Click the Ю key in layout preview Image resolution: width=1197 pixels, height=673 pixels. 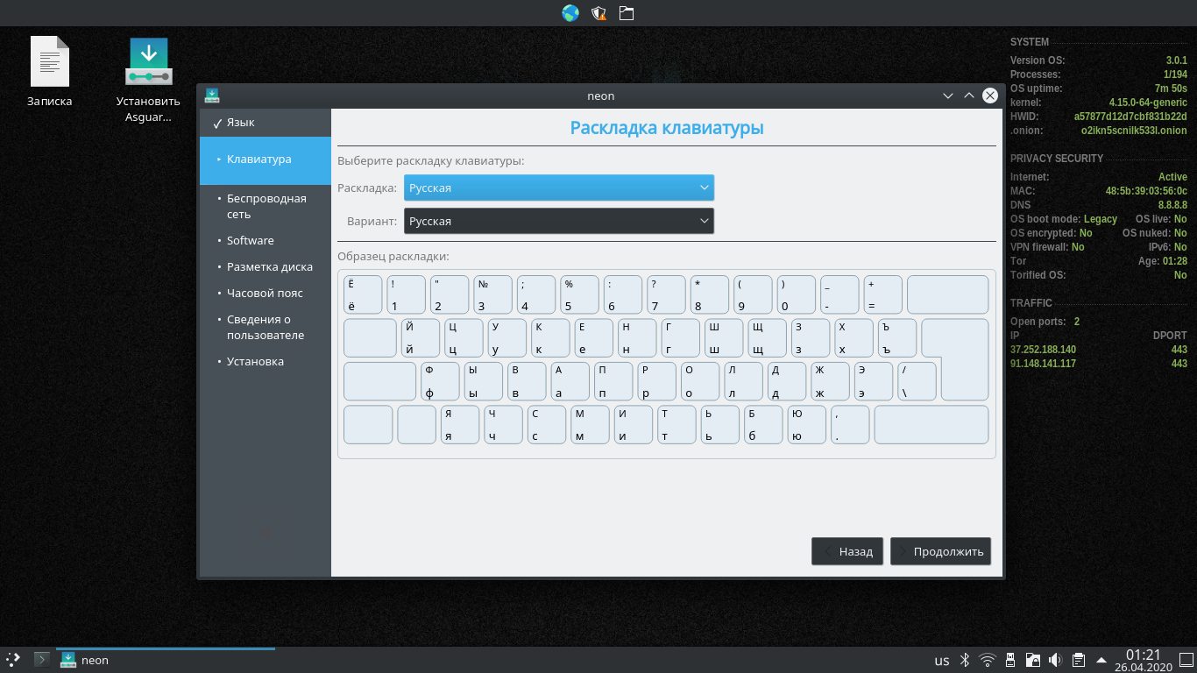point(806,424)
